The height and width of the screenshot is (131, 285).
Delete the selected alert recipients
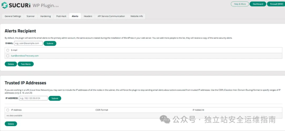11,64
